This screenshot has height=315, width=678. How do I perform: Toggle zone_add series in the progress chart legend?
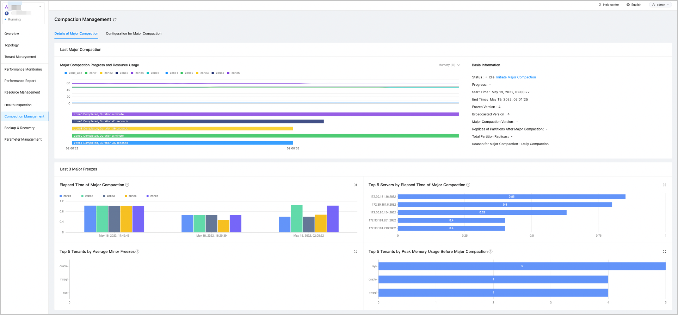point(73,73)
